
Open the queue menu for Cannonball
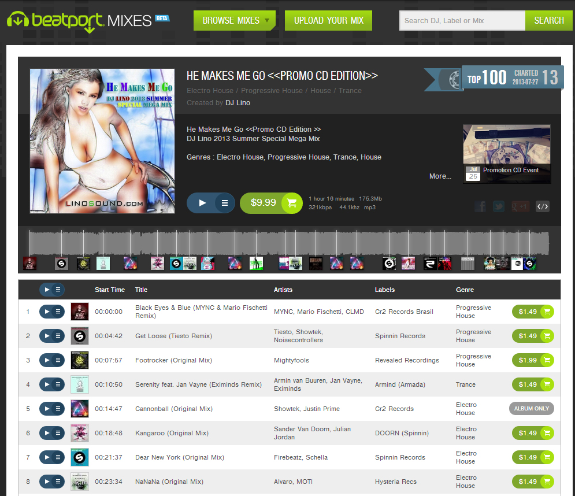point(58,409)
